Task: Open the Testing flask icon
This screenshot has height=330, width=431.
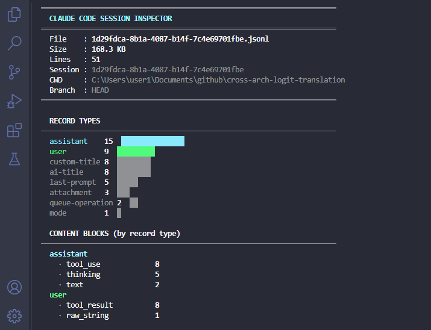Action: (x=14, y=159)
